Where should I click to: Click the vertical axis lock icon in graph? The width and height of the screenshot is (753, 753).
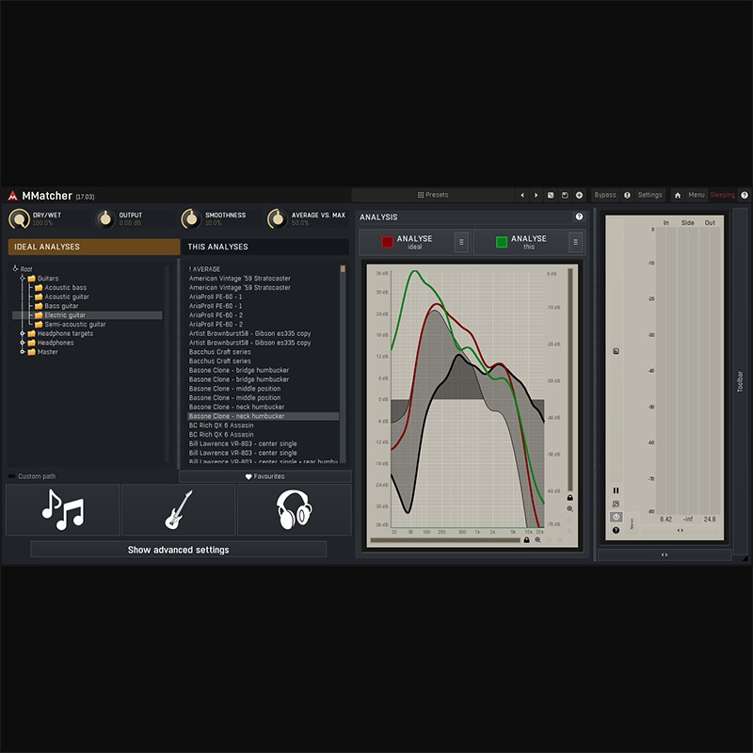pyautogui.click(x=570, y=498)
